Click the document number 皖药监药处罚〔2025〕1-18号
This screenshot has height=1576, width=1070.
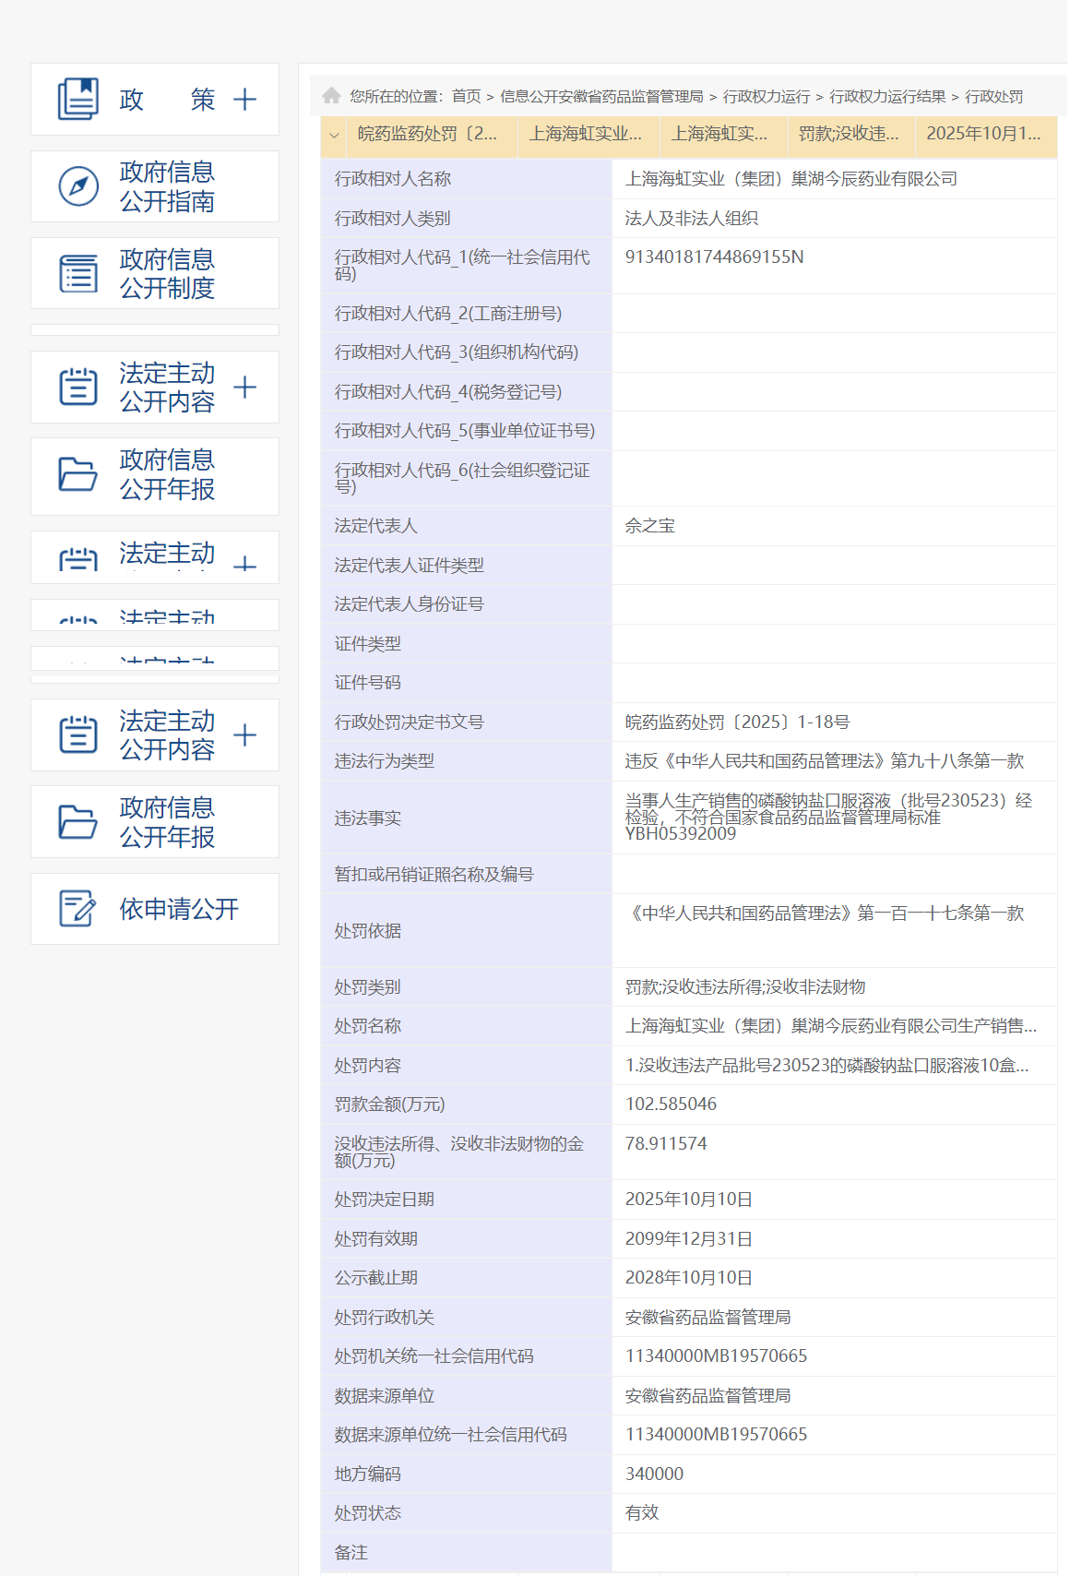click(738, 722)
